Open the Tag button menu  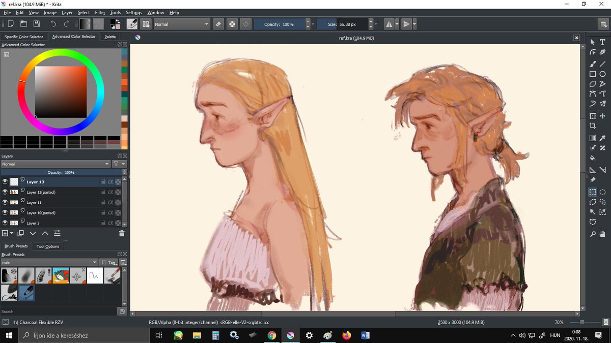[109, 262]
